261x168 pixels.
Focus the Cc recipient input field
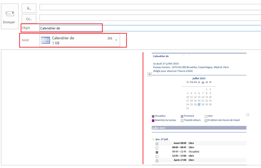point(150,18)
